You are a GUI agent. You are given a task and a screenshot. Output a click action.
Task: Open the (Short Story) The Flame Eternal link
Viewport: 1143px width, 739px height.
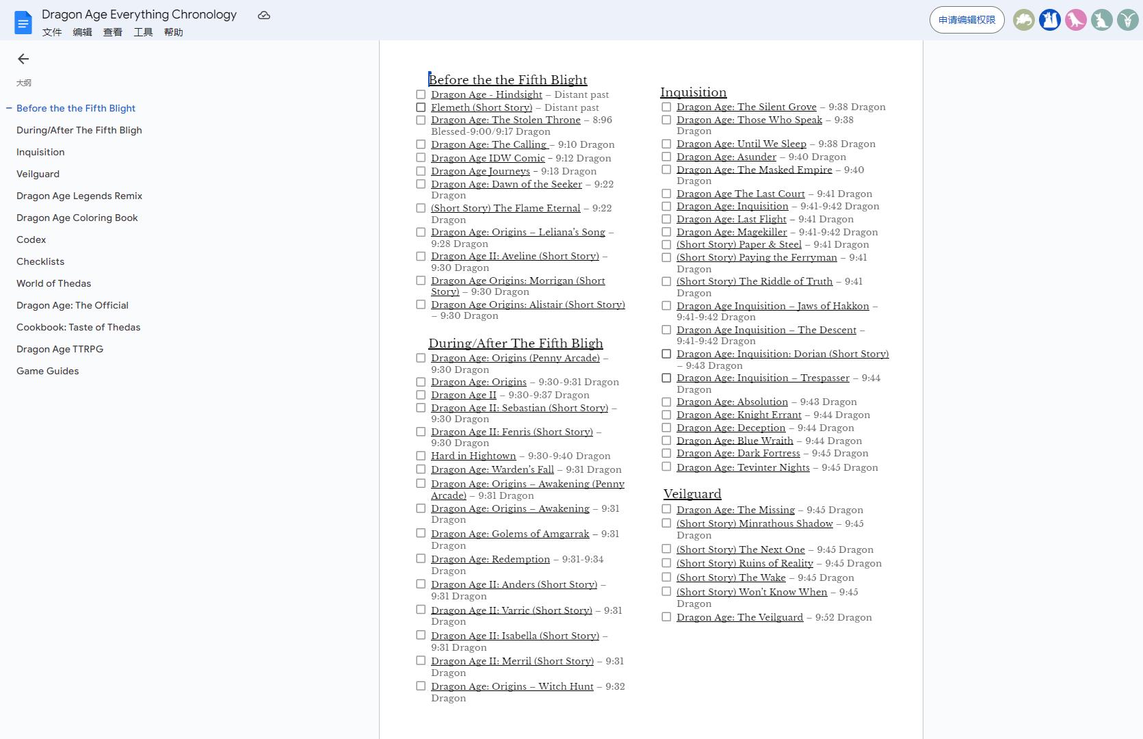coord(505,208)
